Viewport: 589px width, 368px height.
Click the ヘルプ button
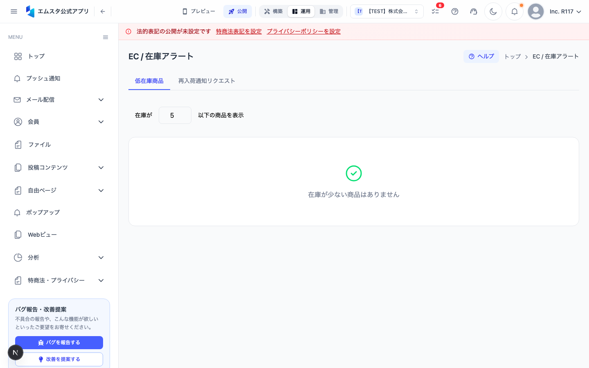pyautogui.click(x=481, y=56)
